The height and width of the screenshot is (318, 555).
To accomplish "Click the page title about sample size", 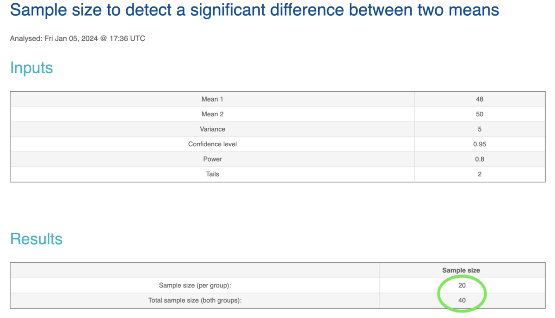I will point(254,10).
